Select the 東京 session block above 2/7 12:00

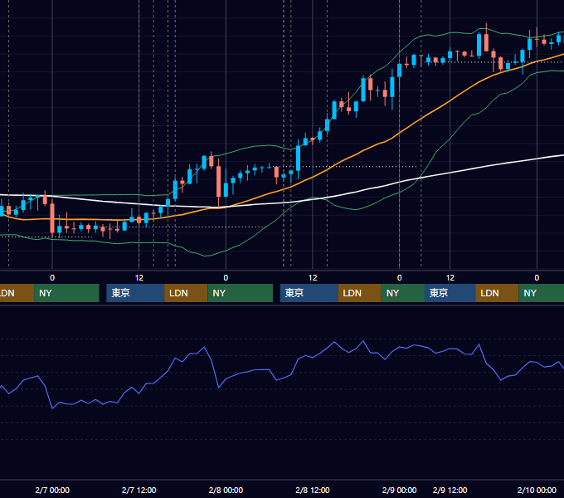135,293
